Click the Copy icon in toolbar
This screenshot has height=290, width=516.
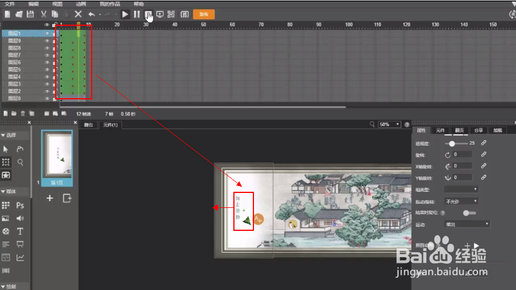tap(55, 14)
